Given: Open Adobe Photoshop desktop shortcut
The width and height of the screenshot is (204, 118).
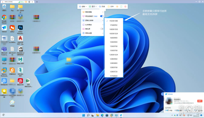Looking at the screenshot, I should tap(20, 28).
